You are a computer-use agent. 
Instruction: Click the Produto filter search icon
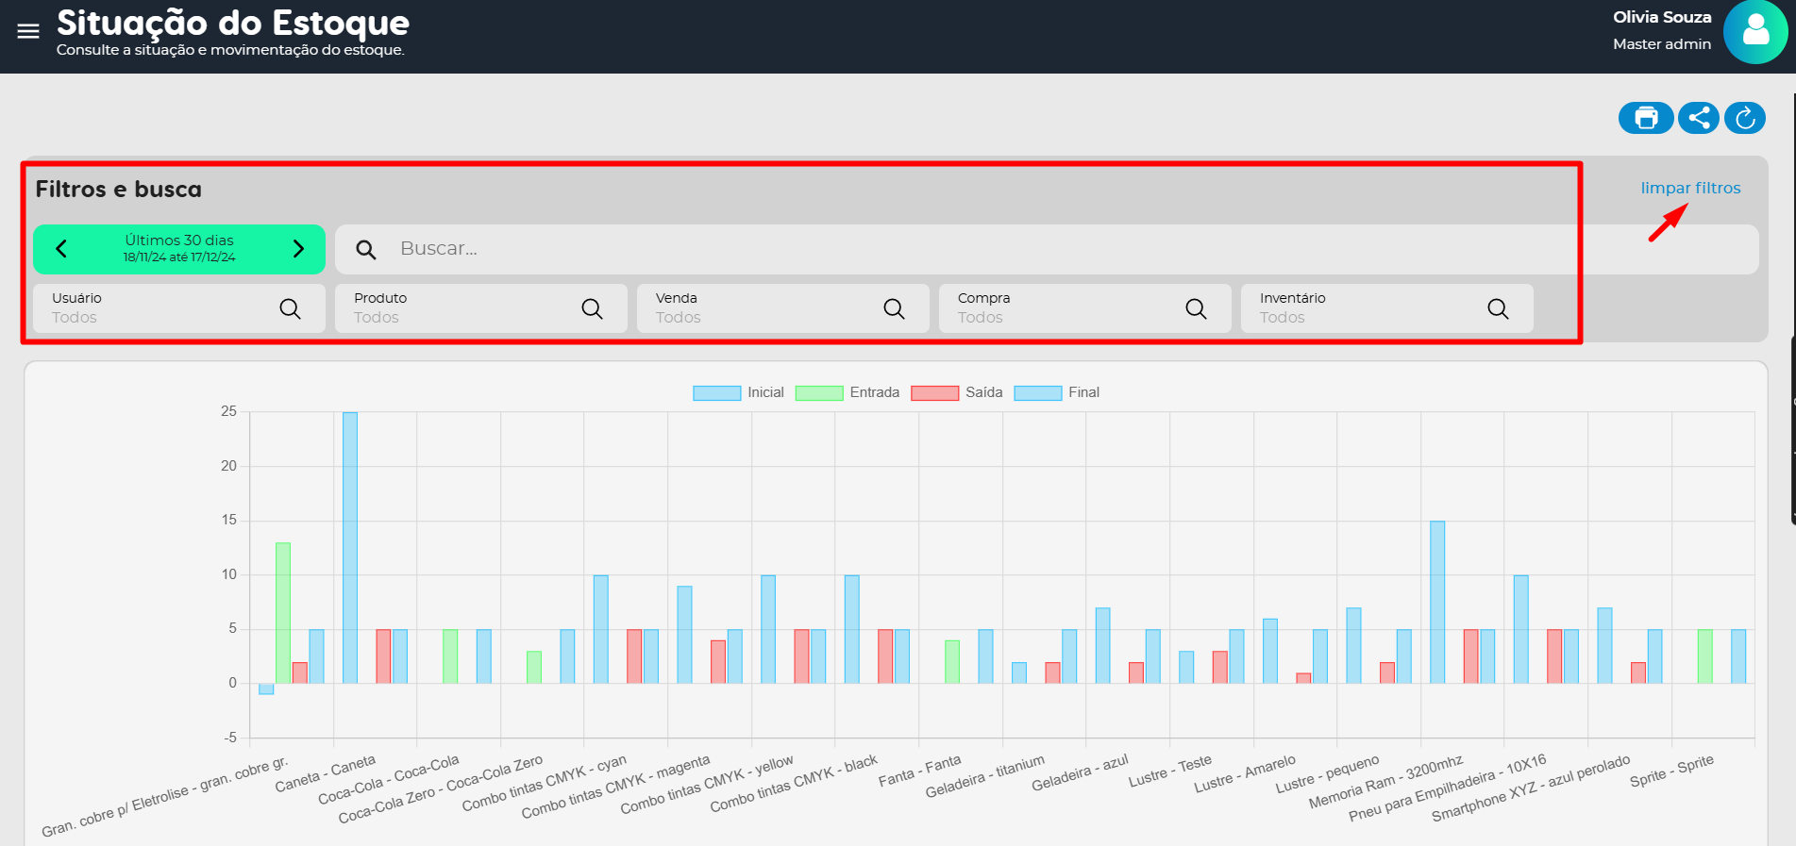click(x=592, y=308)
